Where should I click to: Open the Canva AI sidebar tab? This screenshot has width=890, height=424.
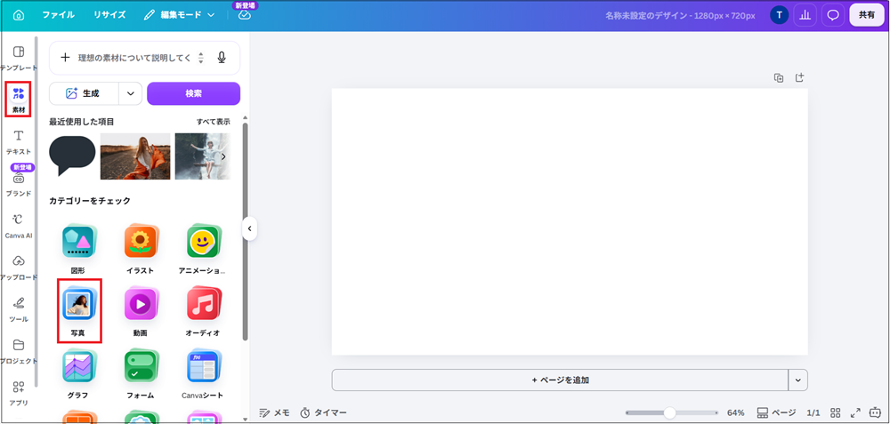pos(19,226)
